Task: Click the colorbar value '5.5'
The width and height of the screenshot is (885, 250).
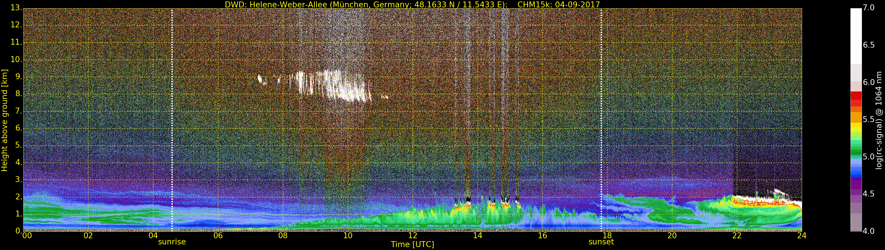Action: tap(869, 119)
